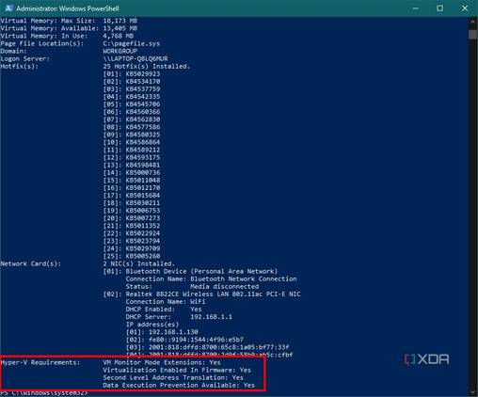Click the vertical scrollbar thumb
The height and width of the screenshot is (397, 478).
tap(472, 34)
